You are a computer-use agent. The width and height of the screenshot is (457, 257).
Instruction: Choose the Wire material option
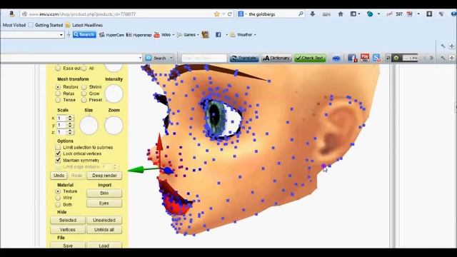tap(58, 198)
